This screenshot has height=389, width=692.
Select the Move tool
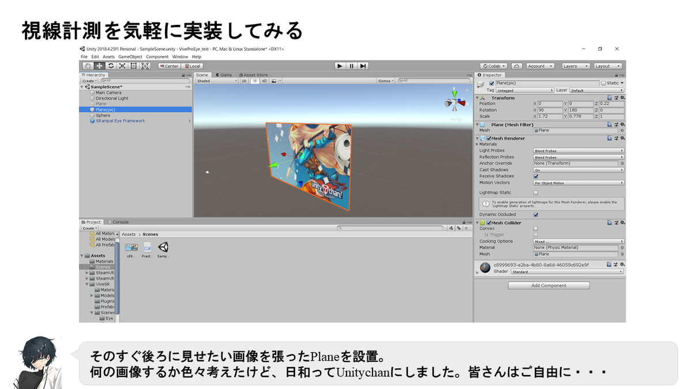click(99, 66)
